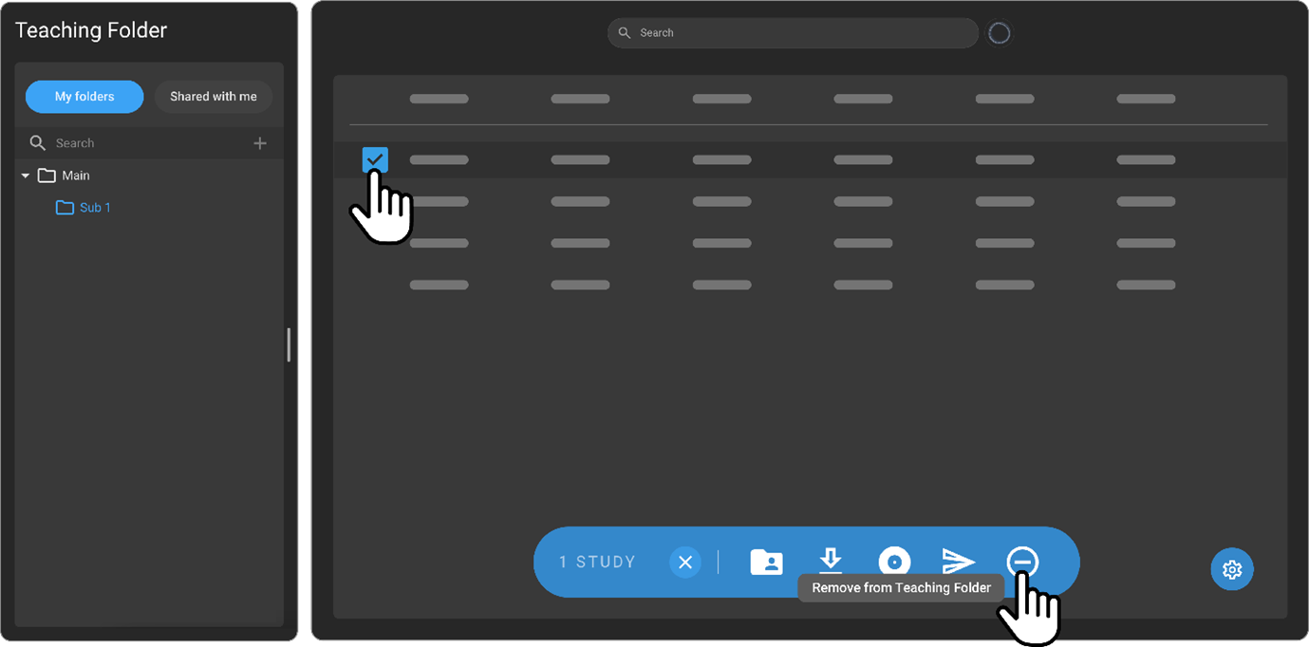Image resolution: width=1309 pixels, height=647 pixels.
Task: Download the selected study
Action: (x=831, y=562)
